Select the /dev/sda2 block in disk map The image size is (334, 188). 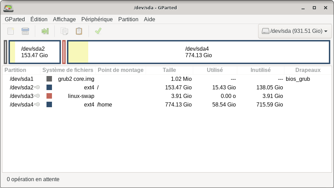pyautogui.click(x=35, y=52)
